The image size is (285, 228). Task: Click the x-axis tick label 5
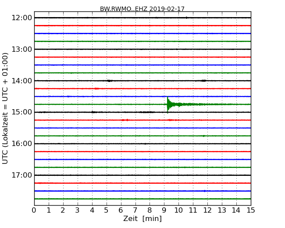pos(107,210)
